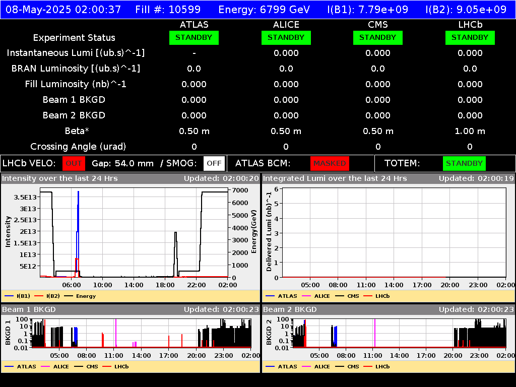Screen dimensions: 516x387
Task: Click the I(B2) 9.05e+09 value
Action: [466, 9]
